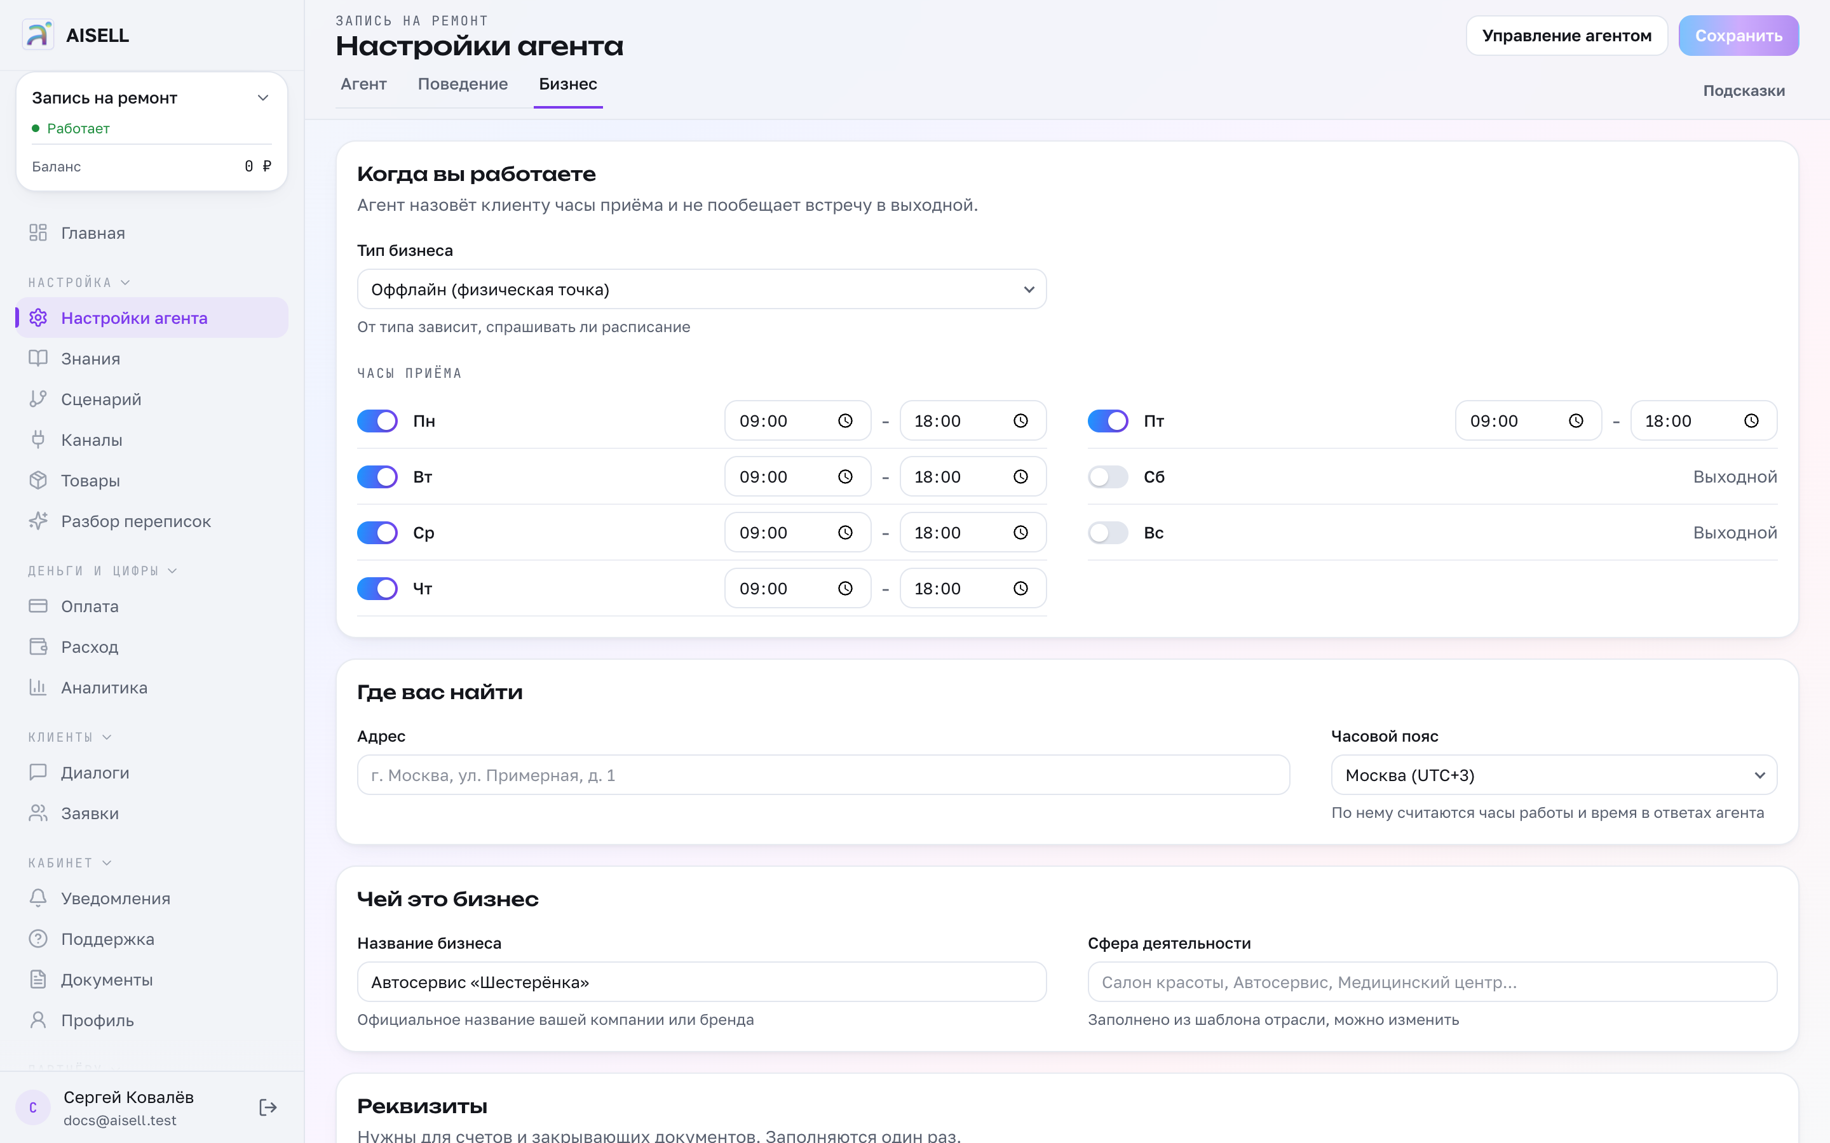This screenshot has width=1830, height=1143.
Task: Open the Знания book icon
Action: 38,358
